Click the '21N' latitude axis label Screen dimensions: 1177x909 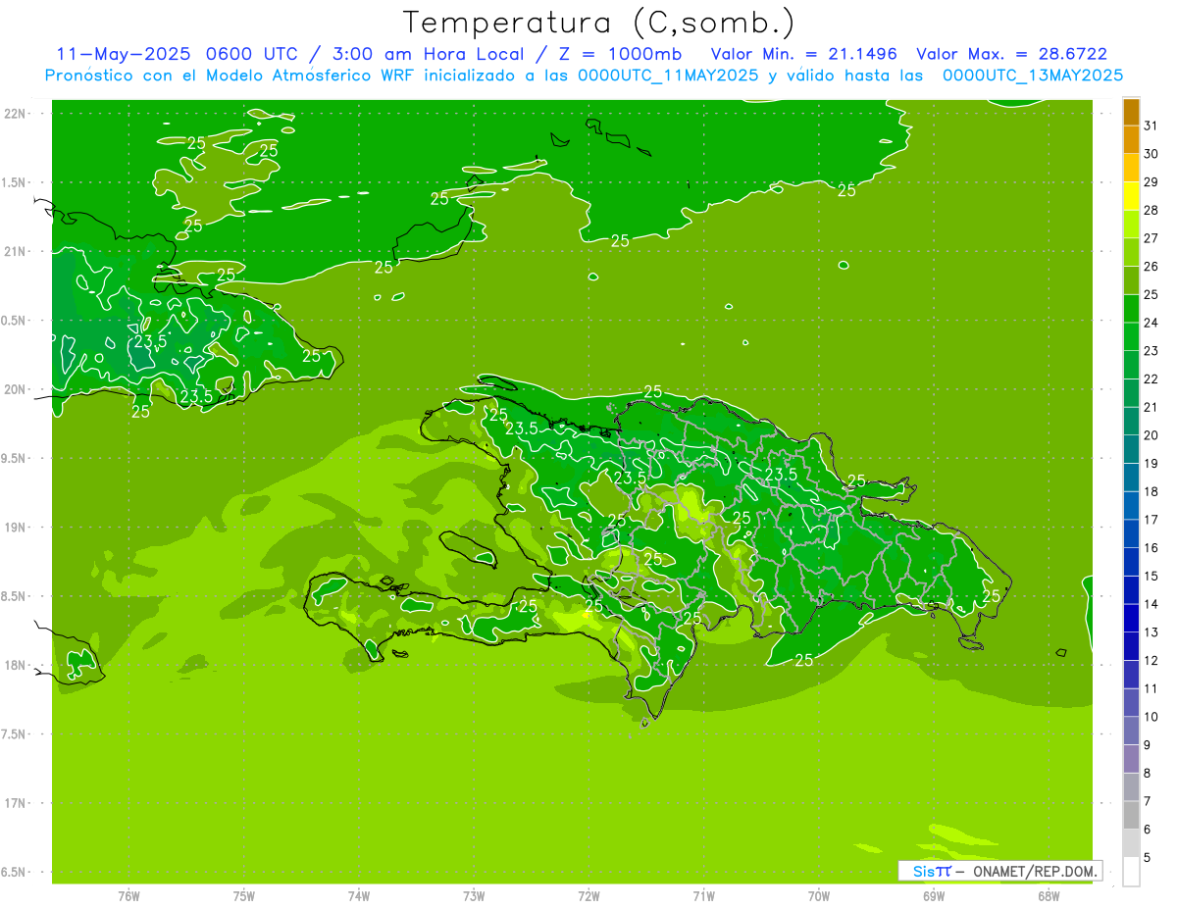(x=15, y=252)
